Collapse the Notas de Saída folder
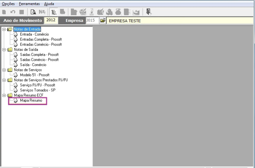 click(3, 50)
